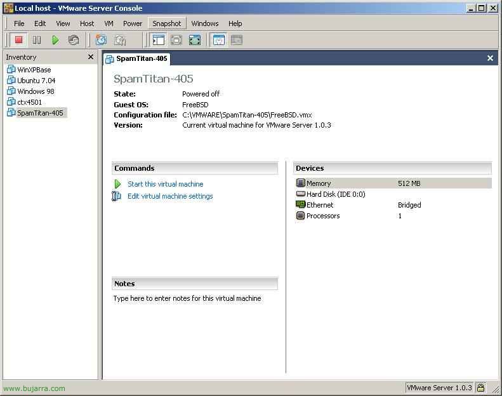Click the SpamTitan-405 tab icon

[110, 59]
